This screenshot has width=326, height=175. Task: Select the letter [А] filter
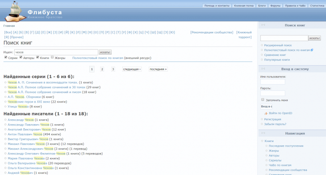[15, 32]
